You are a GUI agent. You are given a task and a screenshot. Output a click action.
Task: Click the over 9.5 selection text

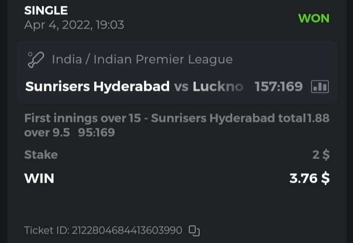coord(47,132)
